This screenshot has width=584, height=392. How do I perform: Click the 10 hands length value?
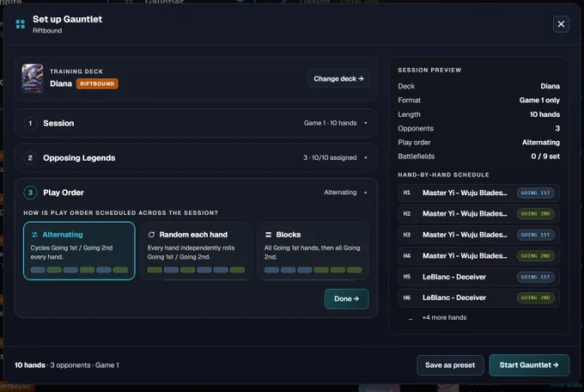click(x=544, y=114)
